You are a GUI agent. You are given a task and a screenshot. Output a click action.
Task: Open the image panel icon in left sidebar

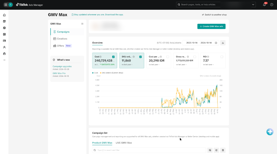pos(4,34)
